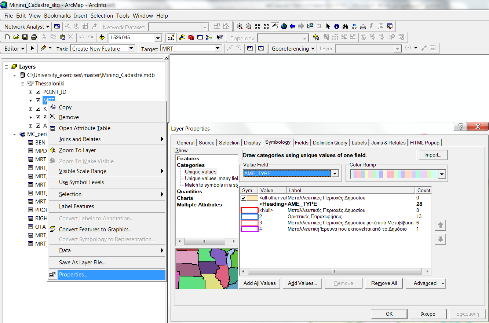Open the Task dropdown list

tap(131, 48)
